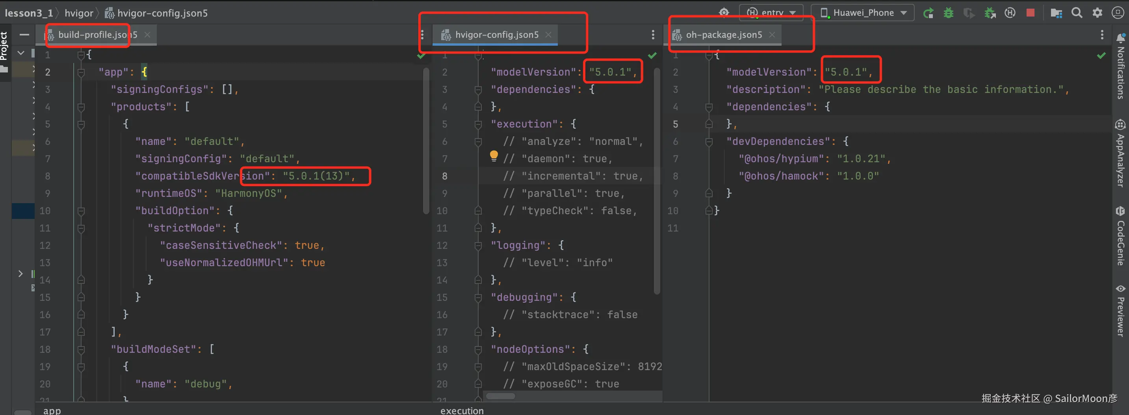Open the Previewer tool window

pyautogui.click(x=1121, y=310)
